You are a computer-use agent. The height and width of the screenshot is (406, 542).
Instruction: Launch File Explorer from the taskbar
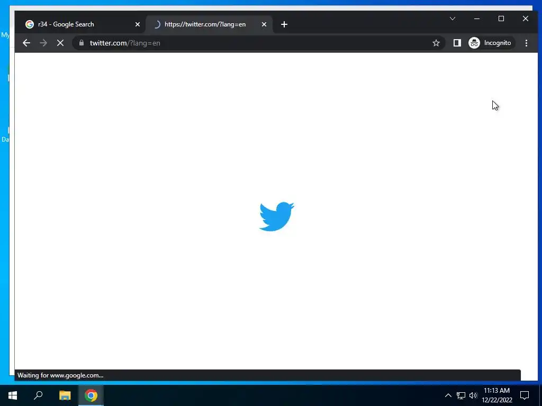tap(65, 395)
